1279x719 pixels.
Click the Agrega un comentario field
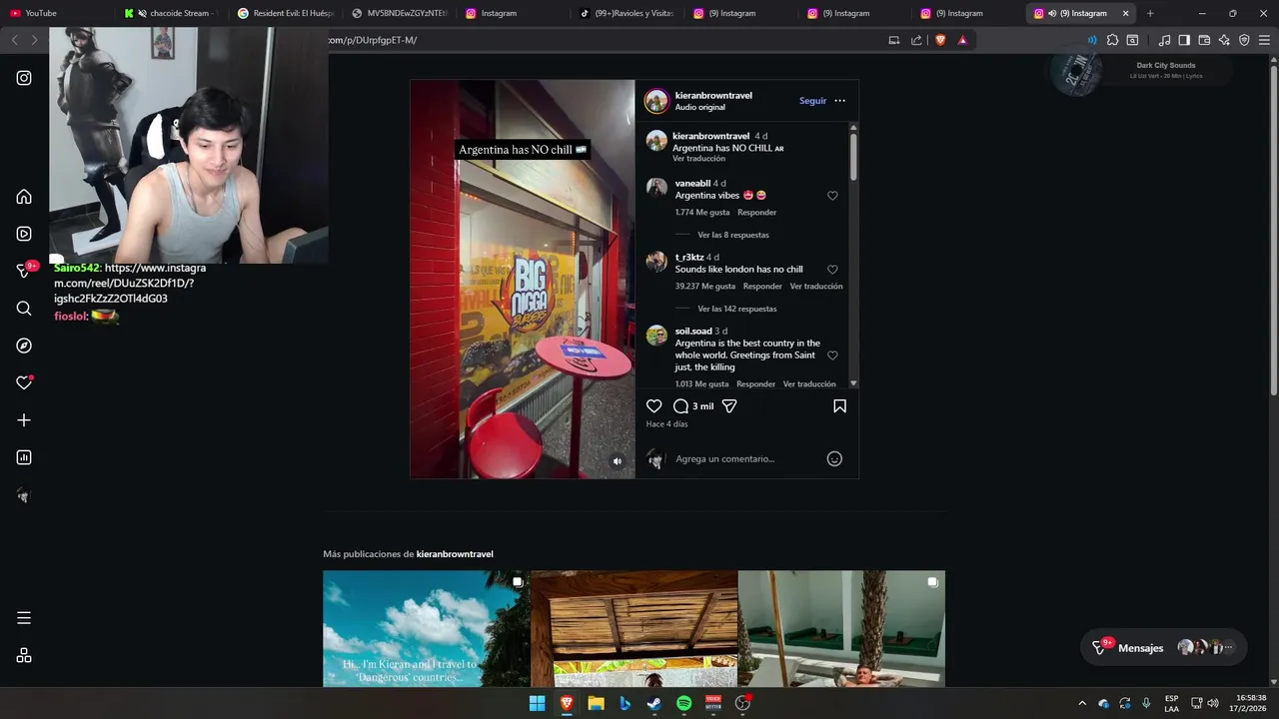[747, 459]
